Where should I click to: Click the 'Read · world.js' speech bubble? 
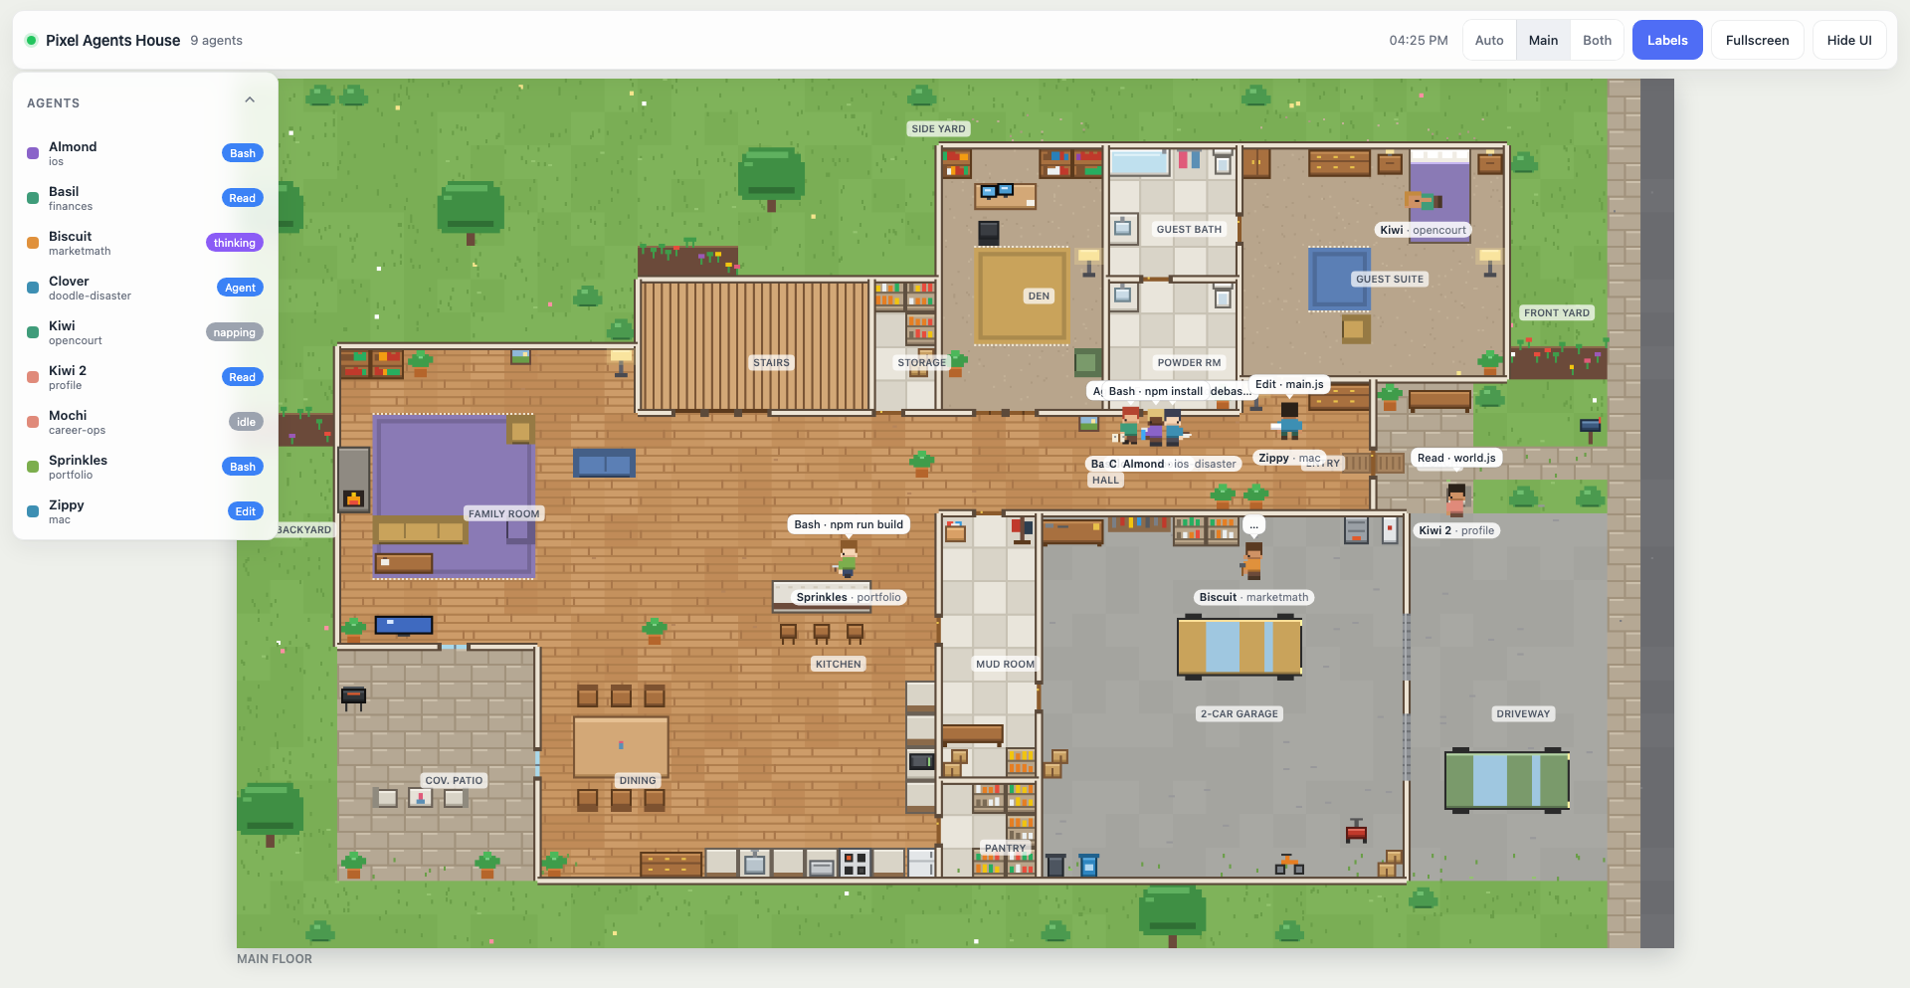[x=1456, y=458]
